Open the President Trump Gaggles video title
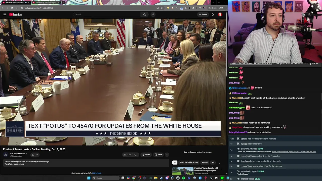This screenshot has width=322, height=181. [206, 169]
